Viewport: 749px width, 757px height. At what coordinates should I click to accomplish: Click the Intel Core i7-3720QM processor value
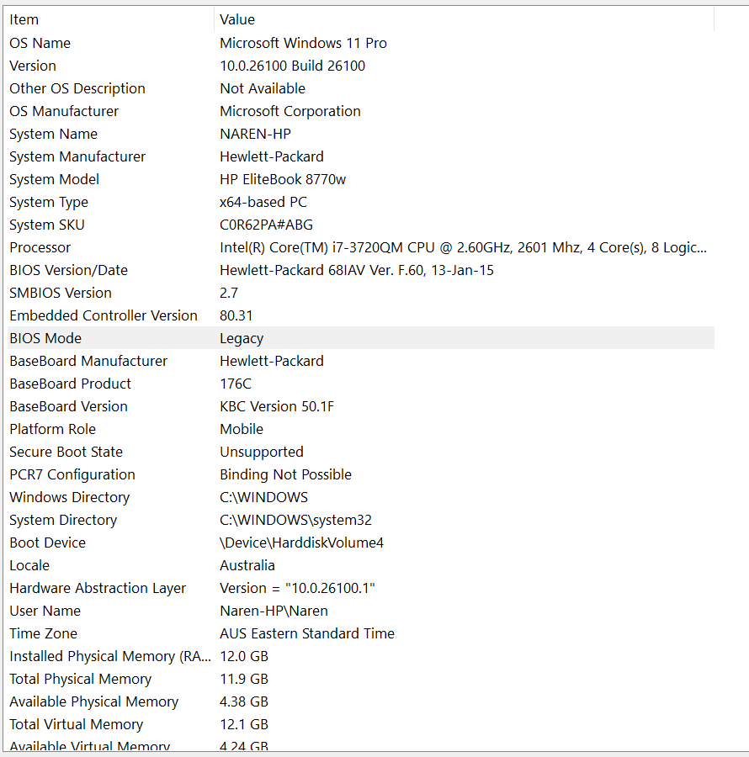[463, 247]
